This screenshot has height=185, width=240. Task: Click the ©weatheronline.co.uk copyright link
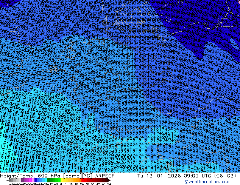click(208, 182)
